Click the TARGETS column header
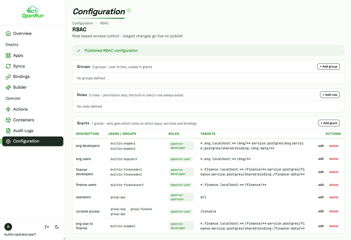The image size is (351, 240). 208,134
